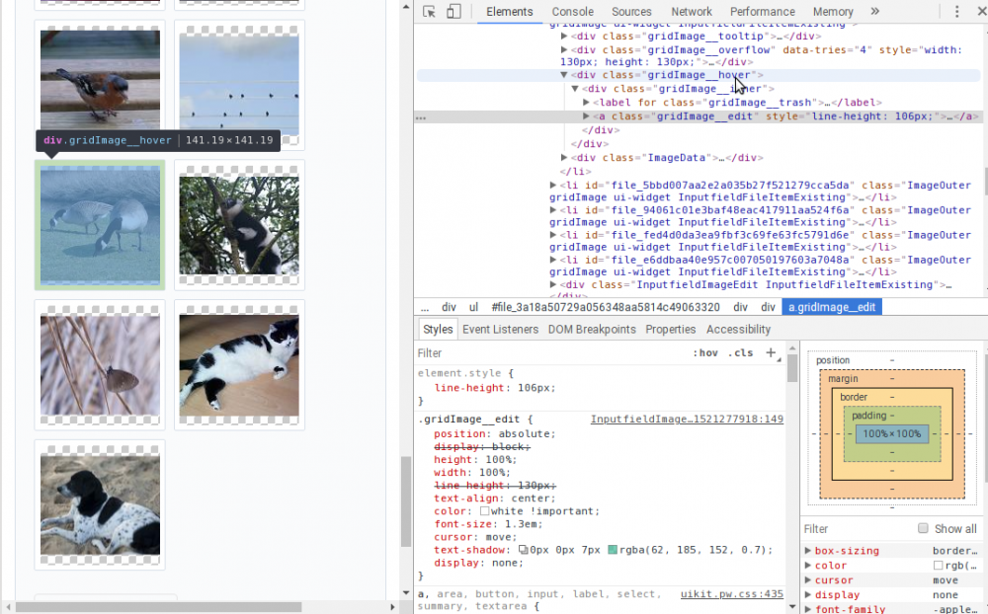Enable the Show all checkbox
The width and height of the screenshot is (988, 614).
(923, 529)
